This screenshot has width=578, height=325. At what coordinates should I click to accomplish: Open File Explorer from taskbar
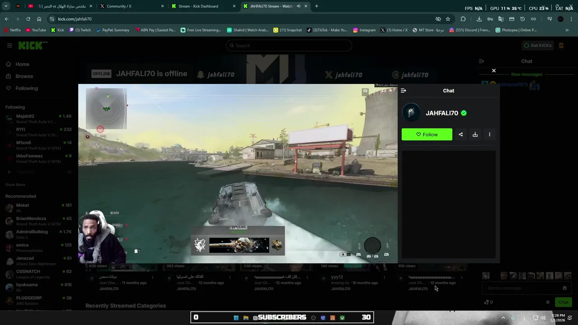tap(246, 318)
